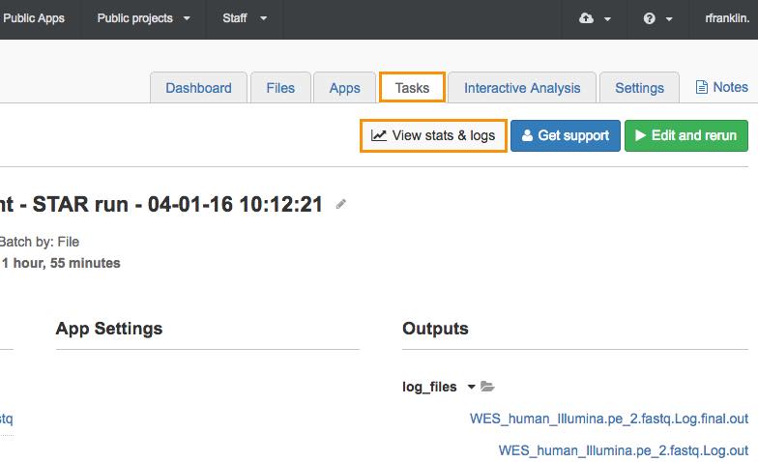Screen dimensions: 758x462
Task: Open the dropdown arrow beside help icon
Action: [x=669, y=19]
